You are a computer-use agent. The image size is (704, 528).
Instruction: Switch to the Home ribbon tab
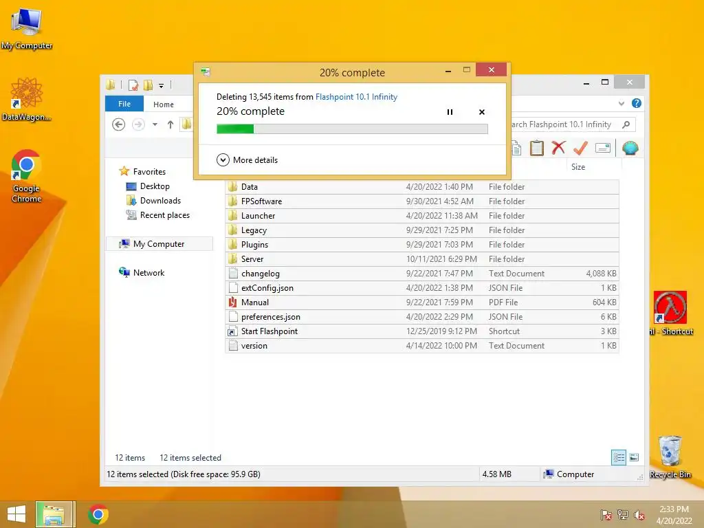[164, 104]
